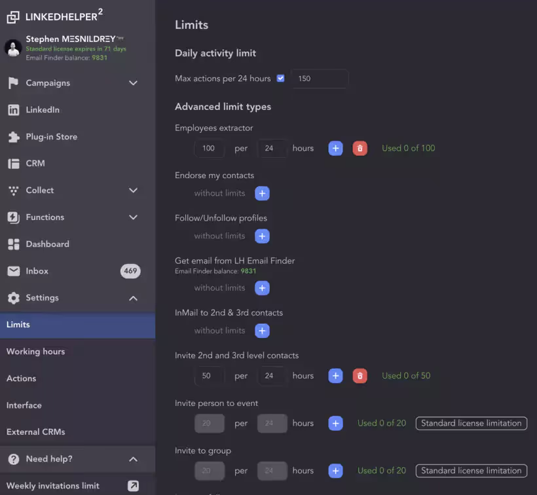This screenshot has width=537, height=495.
Task: Uncheck Max actions per 24 hours
Action: 280,78
